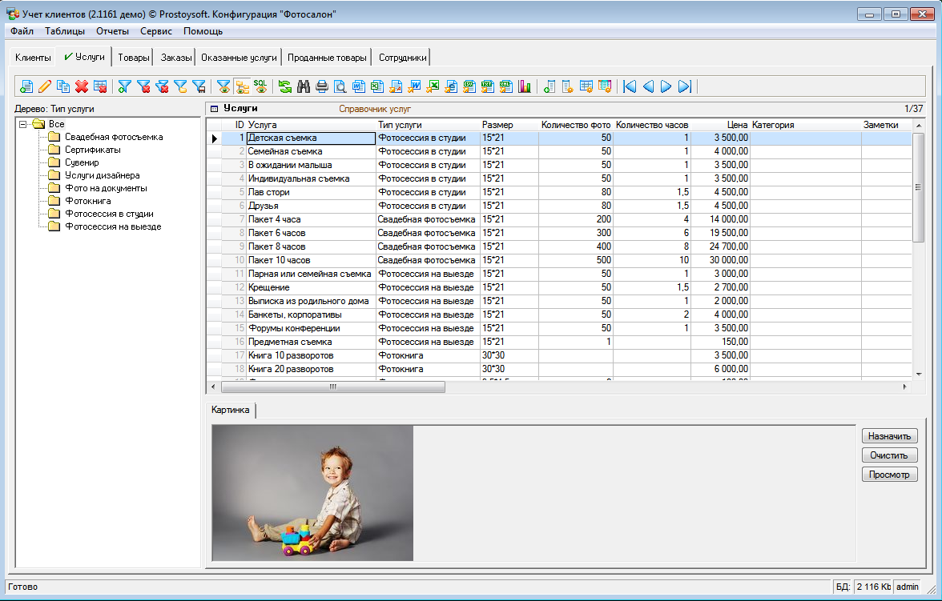Switch to the Проданные товары tab
Viewport: 942px width, 601px height.
[327, 58]
